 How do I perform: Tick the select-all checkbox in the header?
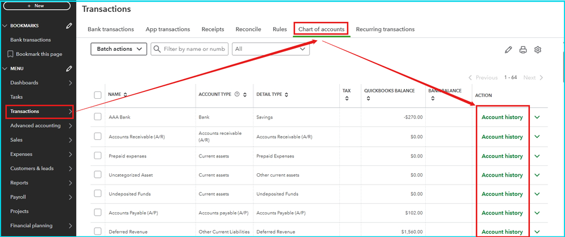(x=98, y=95)
